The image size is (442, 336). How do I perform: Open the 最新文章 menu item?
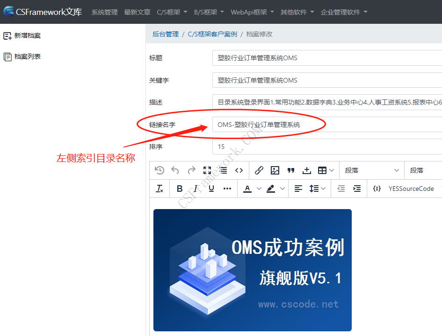tap(138, 12)
